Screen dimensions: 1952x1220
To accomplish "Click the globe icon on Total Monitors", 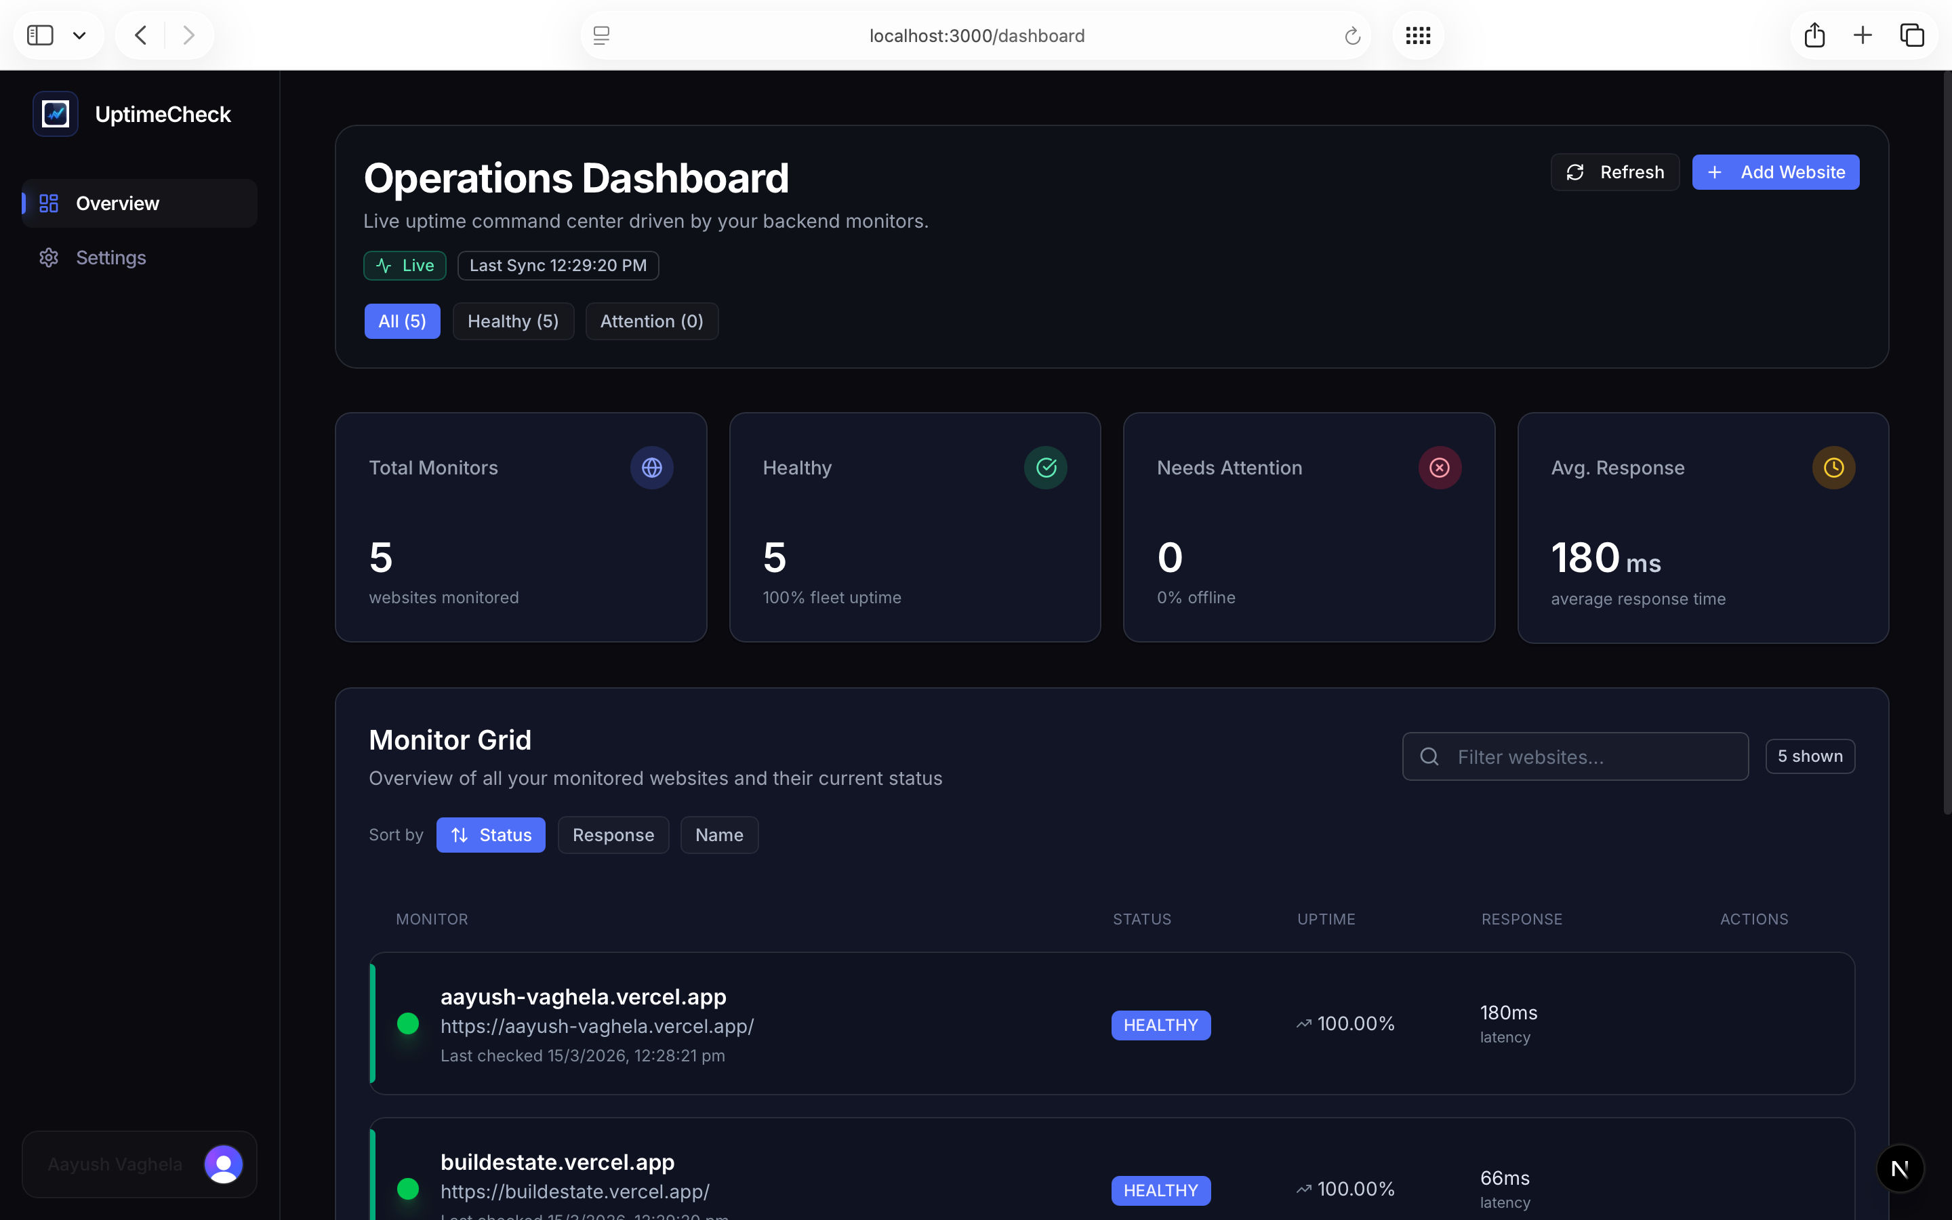I will (x=651, y=467).
